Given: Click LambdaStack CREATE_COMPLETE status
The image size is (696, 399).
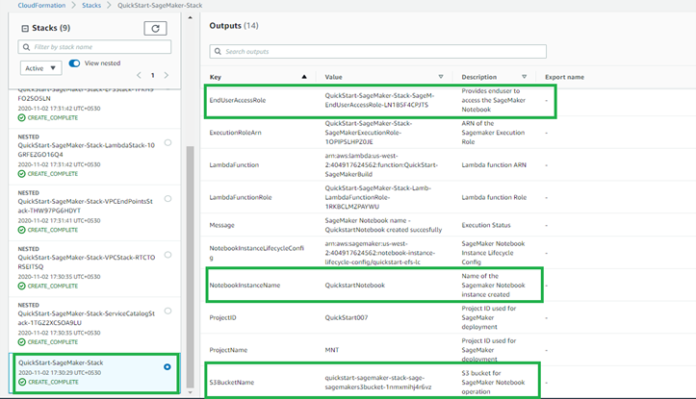Looking at the screenshot, I should coord(48,174).
